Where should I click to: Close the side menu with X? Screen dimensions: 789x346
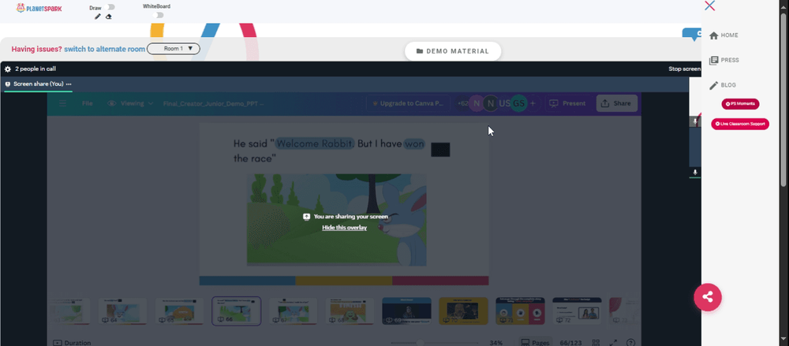[709, 6]
